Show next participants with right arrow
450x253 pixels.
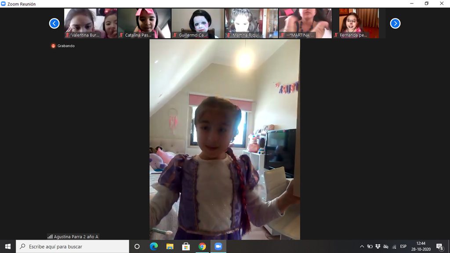point(395,23)
